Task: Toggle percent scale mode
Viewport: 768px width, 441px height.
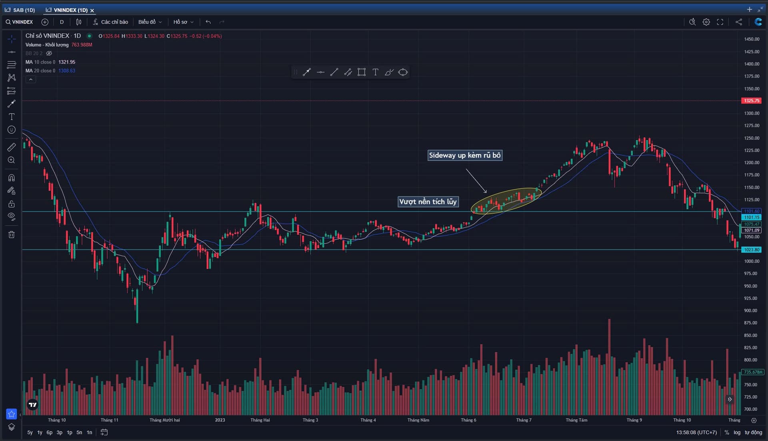Action: pos(727,432)
